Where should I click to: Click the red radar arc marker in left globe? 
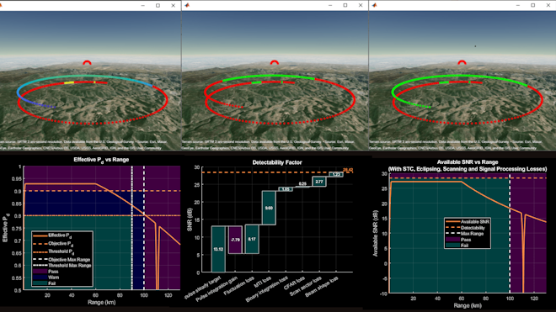click(x=87, y=63)
